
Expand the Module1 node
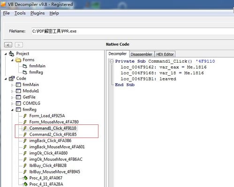[12, 91]
